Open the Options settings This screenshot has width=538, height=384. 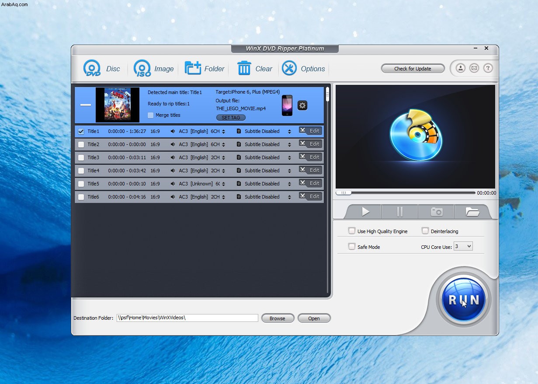(x=303, y=69)
